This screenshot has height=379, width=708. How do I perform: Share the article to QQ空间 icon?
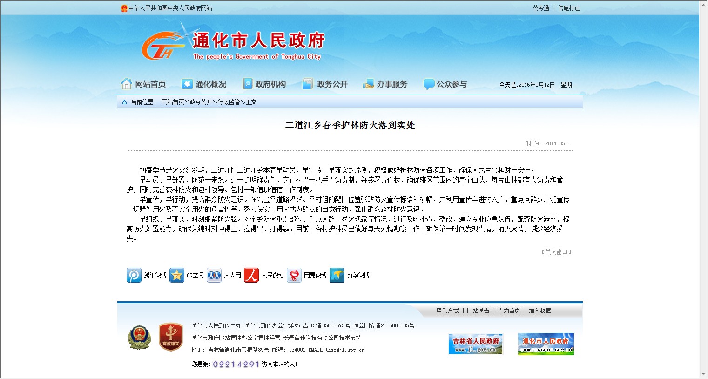(177, 275)
